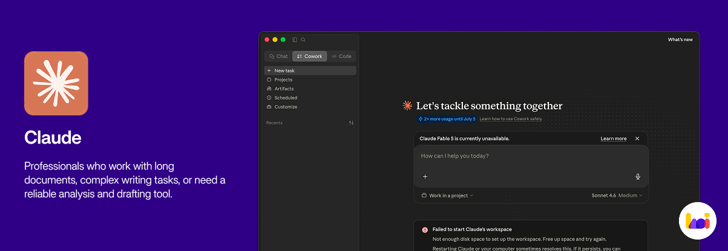Click the "Claude" title text
The image size is (728, 251).
[53, 138]
